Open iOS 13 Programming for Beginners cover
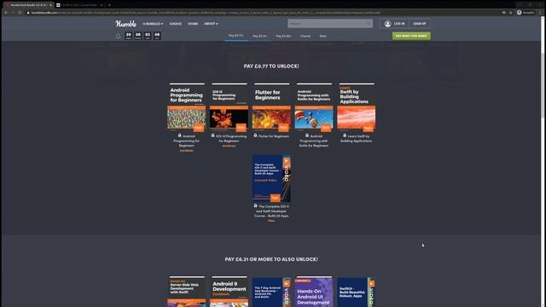The height and width of the screenshot is (307, 546). [x=229, y=107]
